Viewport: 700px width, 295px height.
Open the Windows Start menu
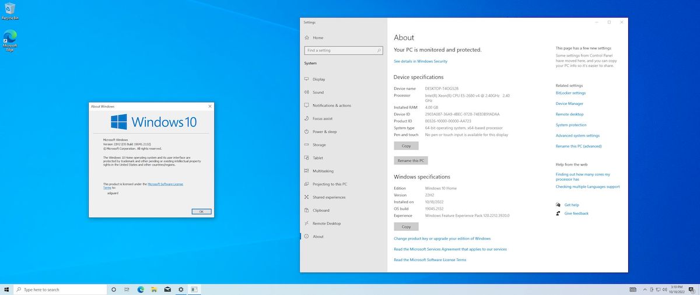pyautogui.click(x=6, y=289)
